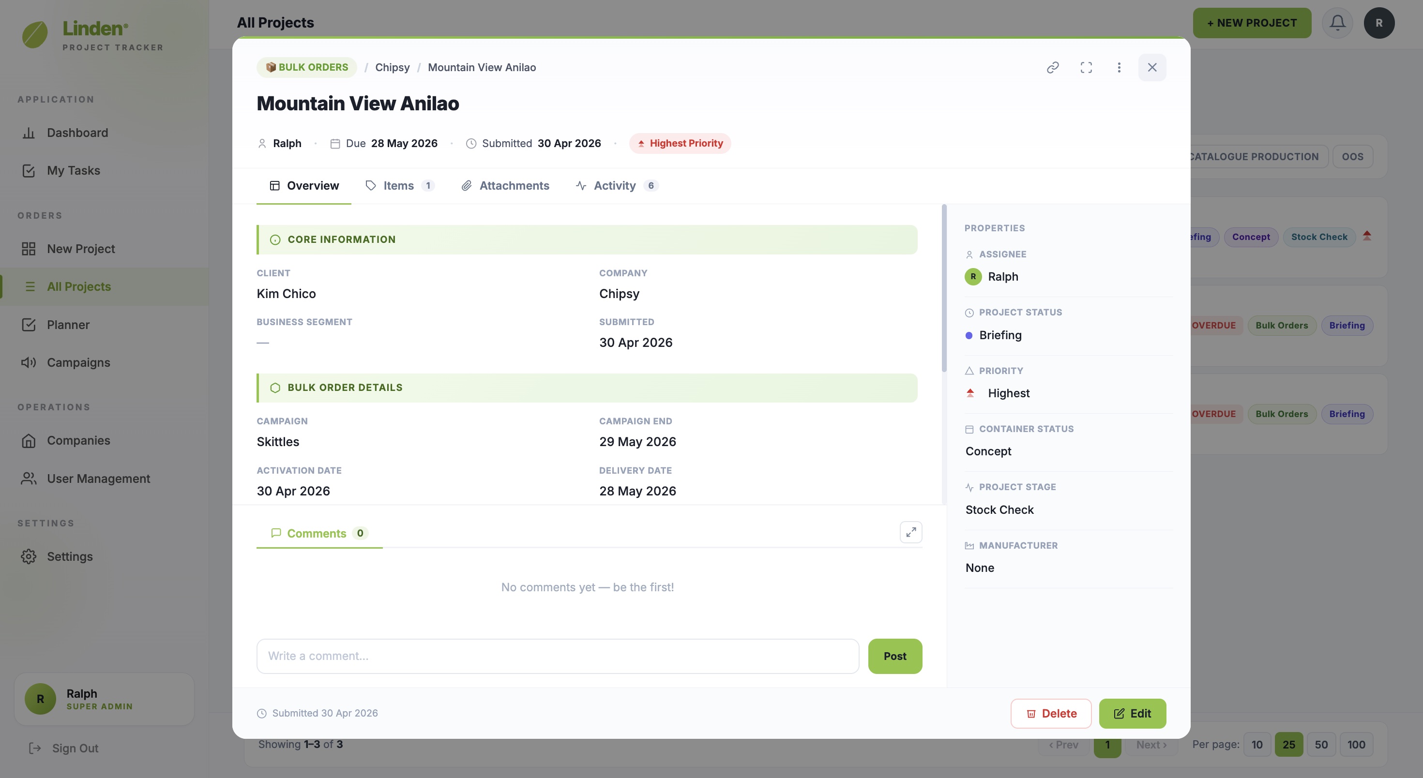
Task: Set per page to 100
Action: [x=1356, y=744]
